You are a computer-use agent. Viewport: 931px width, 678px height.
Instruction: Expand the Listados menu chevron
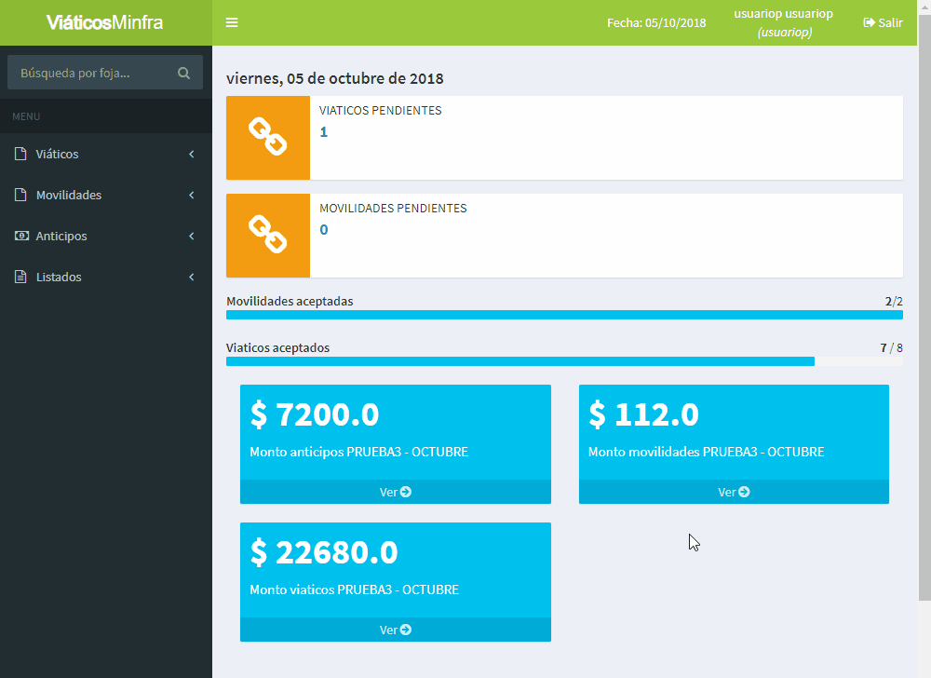(191, 277)
